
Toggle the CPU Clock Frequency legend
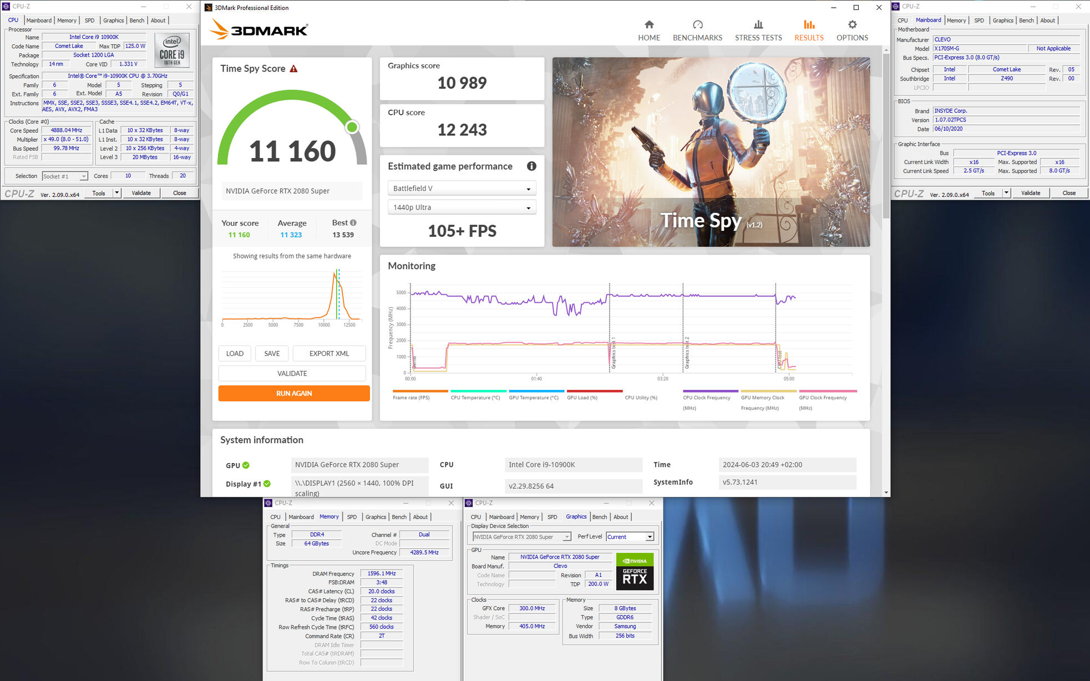[x=706, y=398]
